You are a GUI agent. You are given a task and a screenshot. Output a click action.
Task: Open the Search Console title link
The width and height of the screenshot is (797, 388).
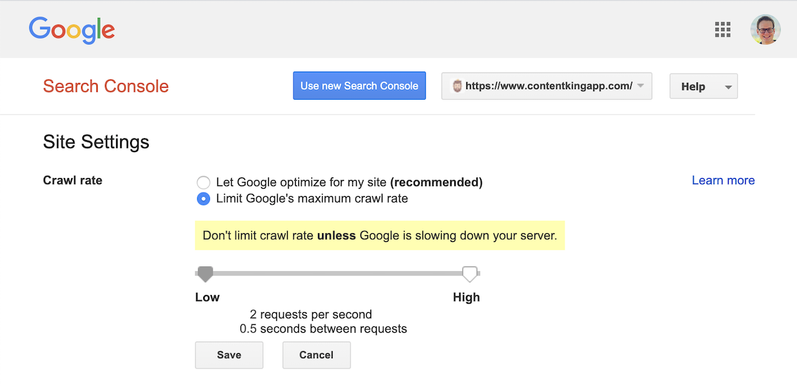[x=106, y=86]
